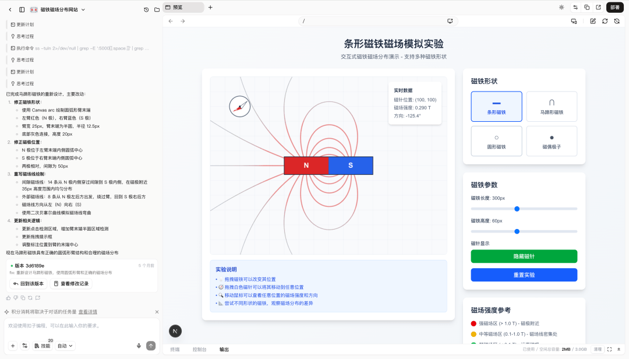This screenshot has width=629, height=359.
Task: Open the 输出 tab
Action: pyautogui.click(x=224, y=349)
